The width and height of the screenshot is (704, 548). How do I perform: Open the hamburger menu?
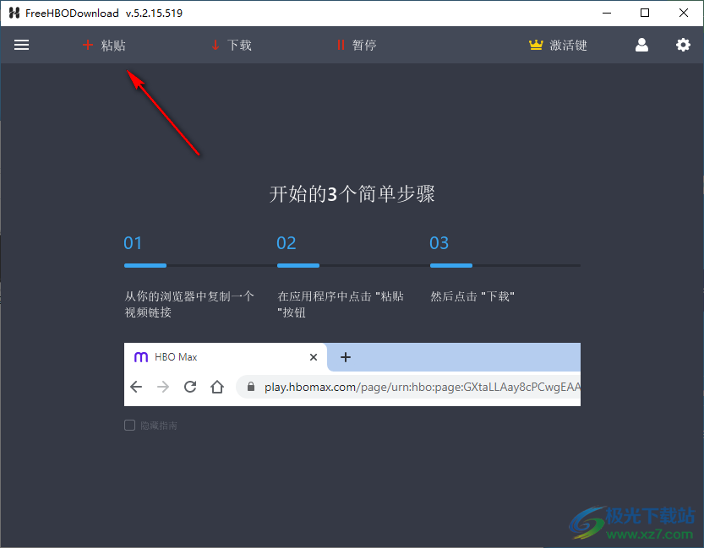(22, 45)
